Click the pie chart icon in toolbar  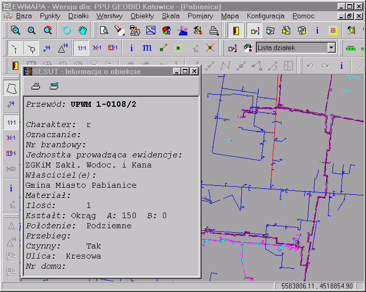tap(166, 30)
